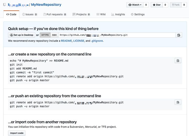The width and height of the screenshot is (189, 136).
Task: Select the HTTPS clone protocol
Action: click(x=45, y=35)
